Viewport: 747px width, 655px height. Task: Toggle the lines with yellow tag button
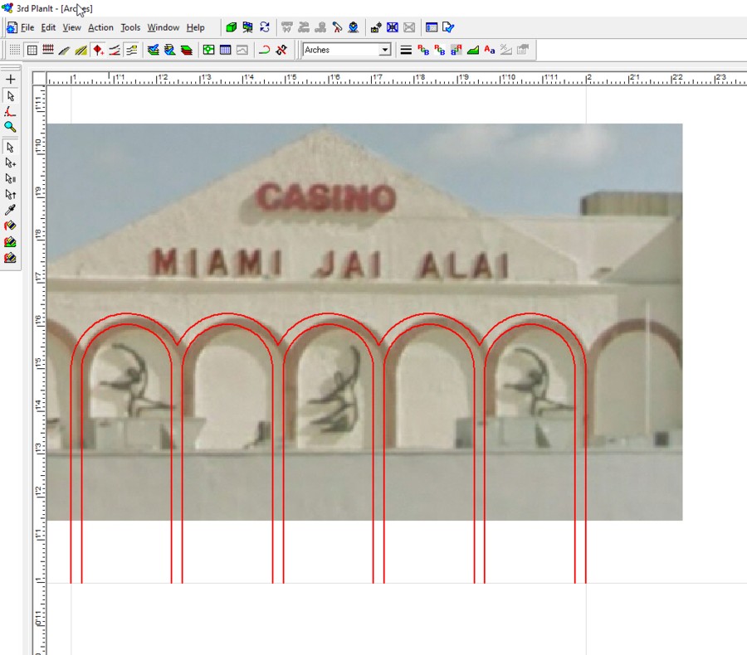click(x=132, y=50)
